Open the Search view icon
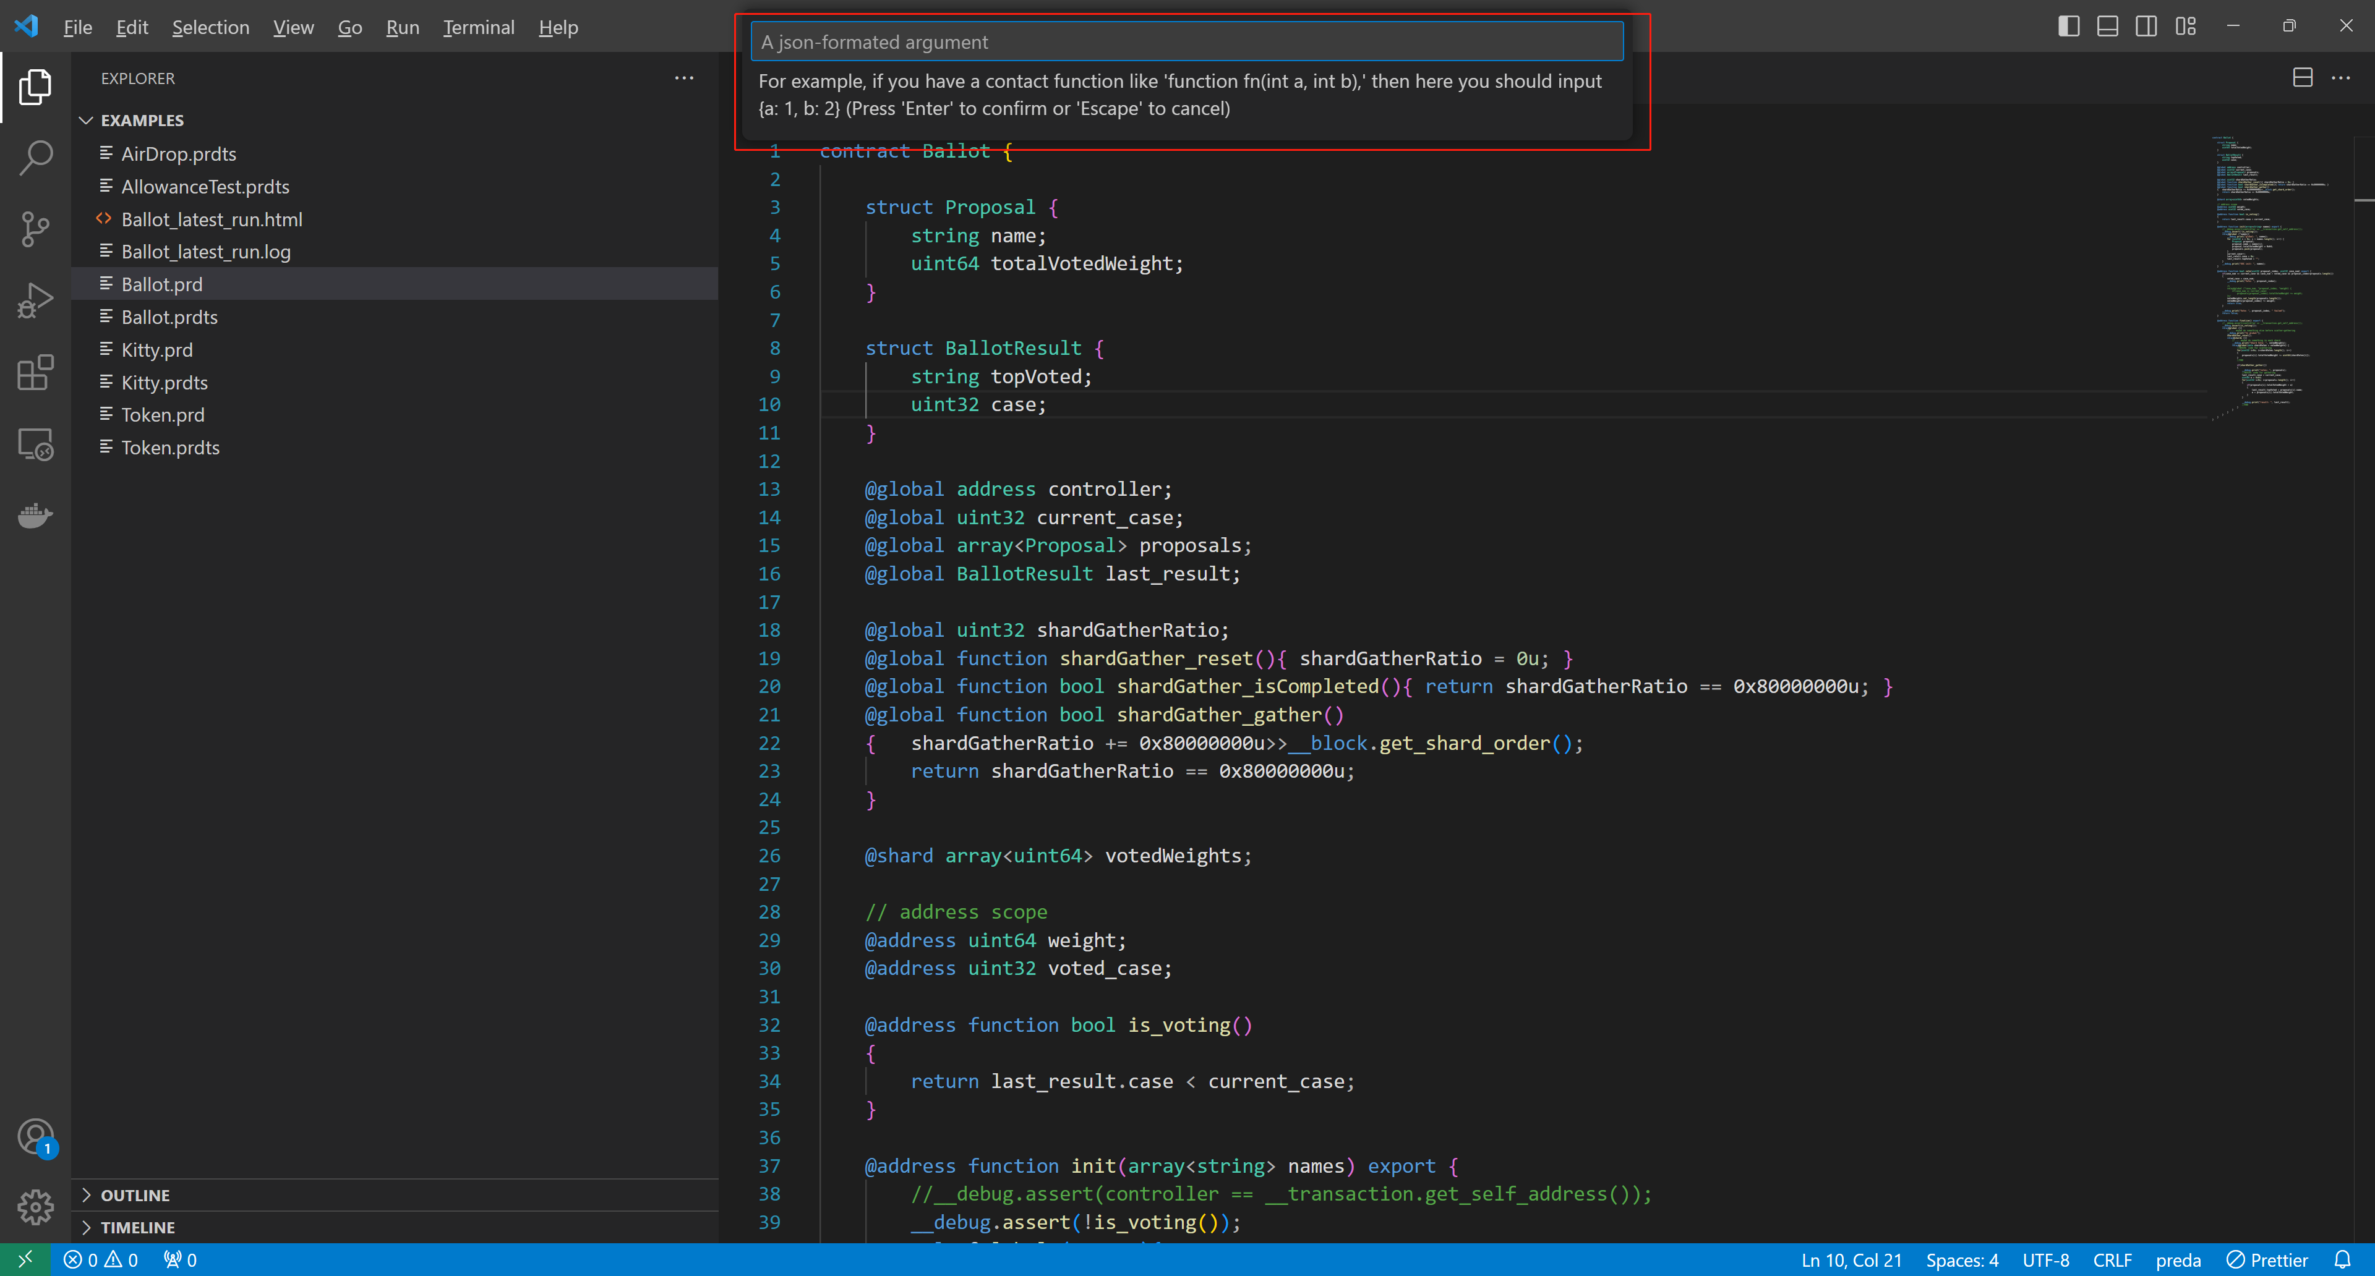 coord(35,158)
